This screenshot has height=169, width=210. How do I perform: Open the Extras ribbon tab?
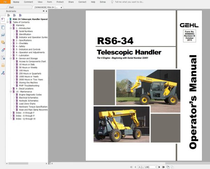(103, 2)
